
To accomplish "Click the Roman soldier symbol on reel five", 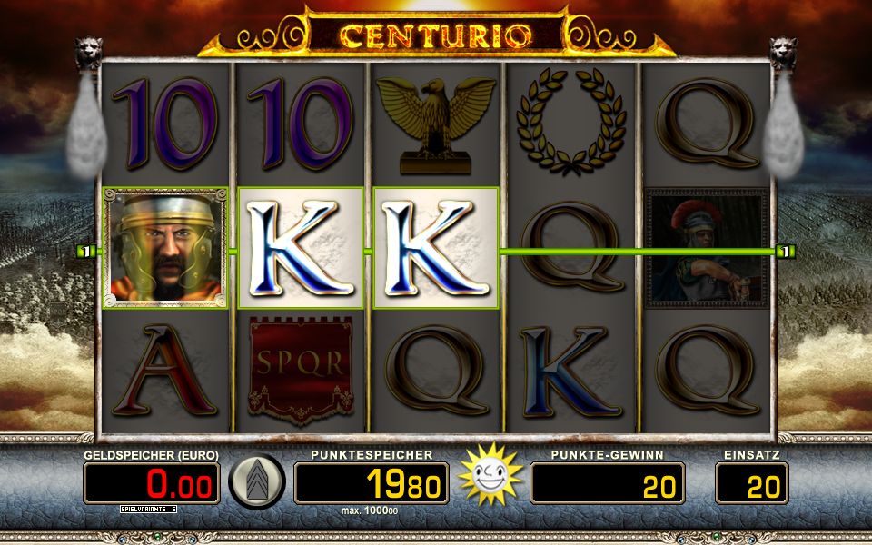I will (707, 248).
